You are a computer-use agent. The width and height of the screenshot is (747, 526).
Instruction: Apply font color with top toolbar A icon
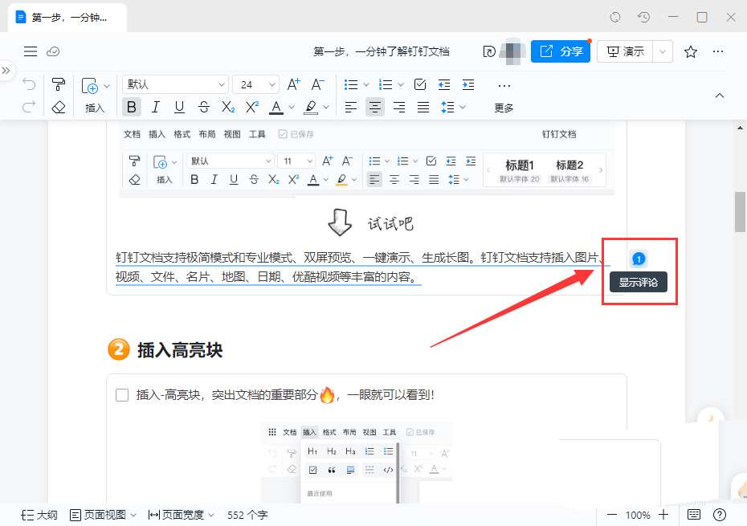point(276,107)
